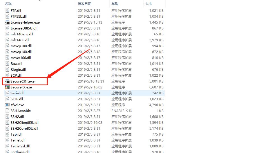Image resolution: width=272 pixels, height=153 pixels.
Task: Click the 6,607 KB size value
Action: [x=156, y=87]
